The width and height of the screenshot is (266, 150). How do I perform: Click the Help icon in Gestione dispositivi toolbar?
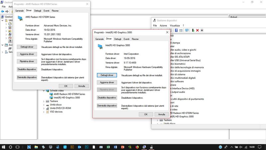[x=176, y=30]
